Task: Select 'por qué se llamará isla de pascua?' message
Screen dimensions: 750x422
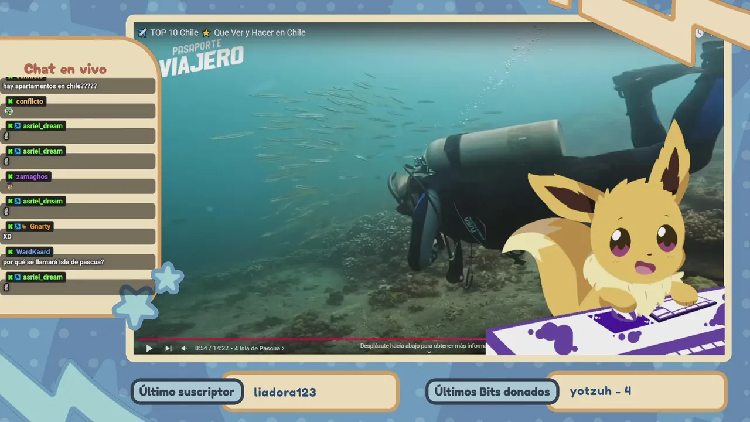Action: 53,262
